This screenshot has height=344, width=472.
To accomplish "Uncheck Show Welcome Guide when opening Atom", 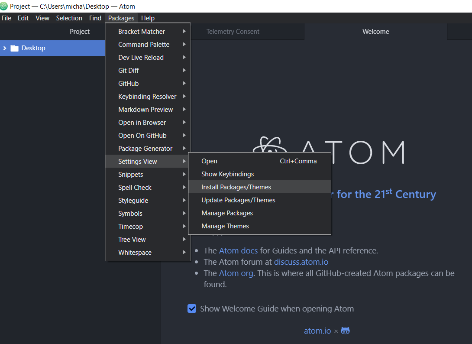I will (x=192, y=309).
